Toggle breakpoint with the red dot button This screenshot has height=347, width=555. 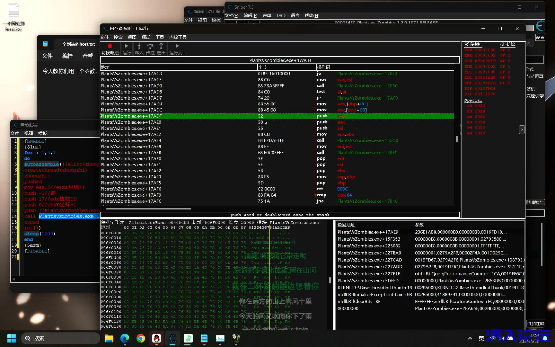110,46
